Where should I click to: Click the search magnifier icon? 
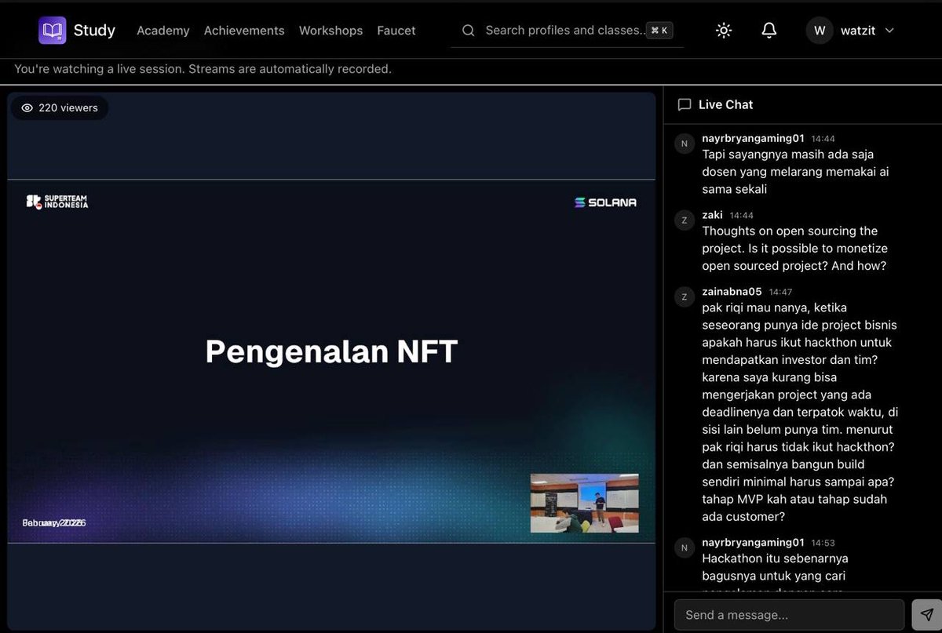tap(468, 30)
